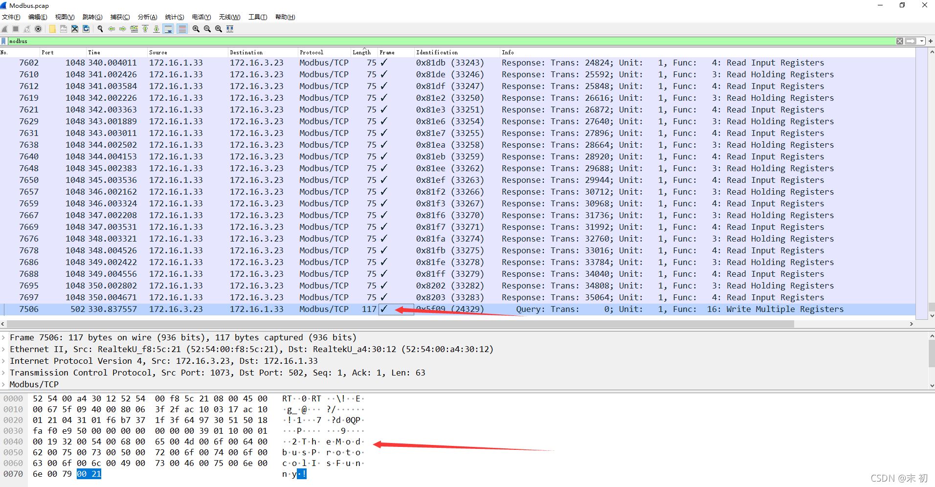Zoom out the main window text
Image resolution: width=935 pixels, height=487 pixels.
click(207, 29)
